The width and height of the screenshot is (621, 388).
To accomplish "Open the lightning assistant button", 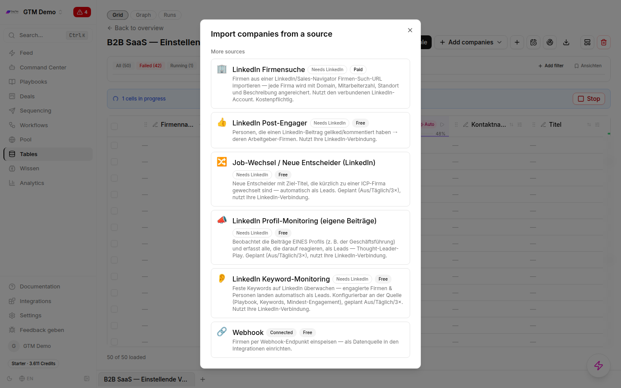I will (x=599, y=366).
